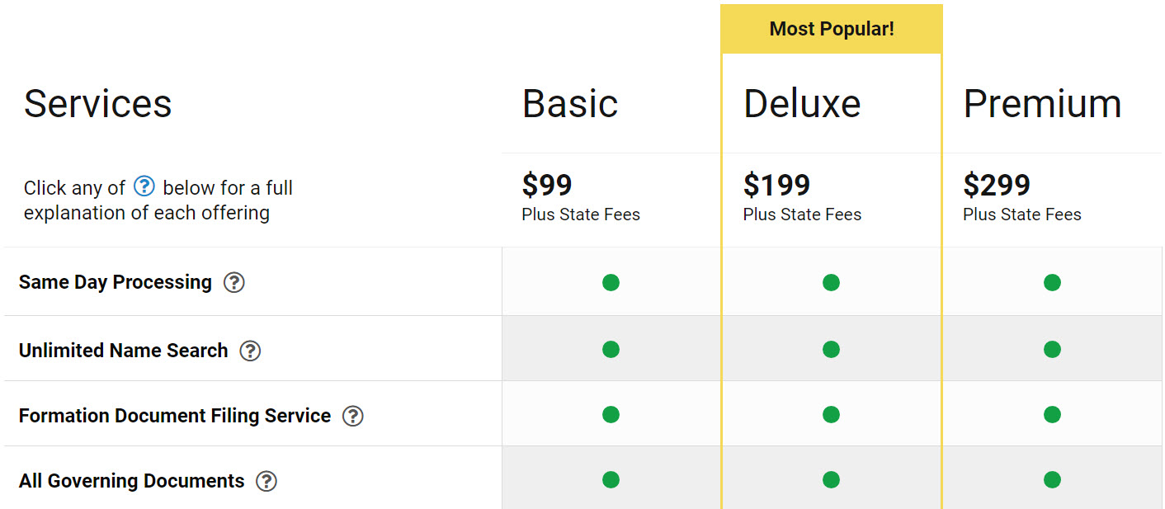Open help icon for Unlimited Name Search
This screenshot has width=1165, height=509.
(x=250, y=351)
